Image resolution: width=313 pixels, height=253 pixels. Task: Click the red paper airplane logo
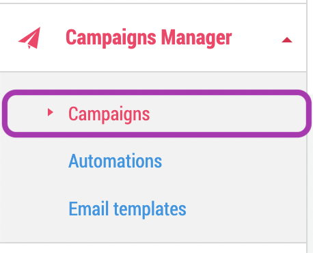point(29,38)
